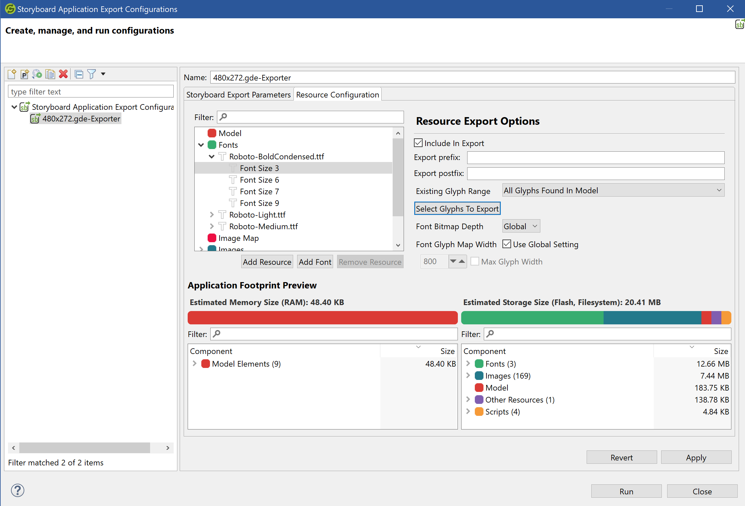The height and width of the screenshot is (506, 745).
Task: Open Existing Glyph Range dropdown
Action: click(x=613, y=190)
